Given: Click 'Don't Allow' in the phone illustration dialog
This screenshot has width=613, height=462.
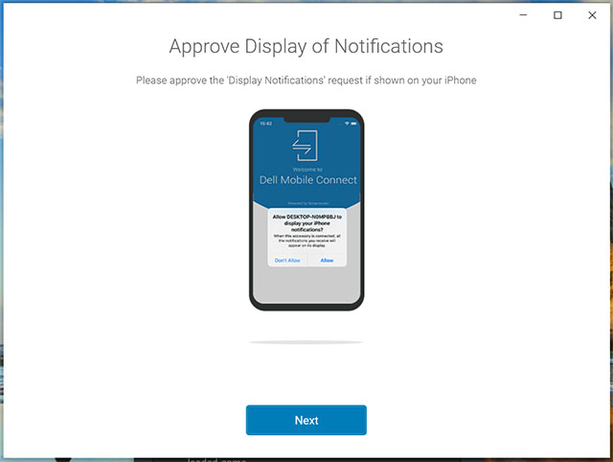Looking at the screenshot, I should (x=287, y=260).
